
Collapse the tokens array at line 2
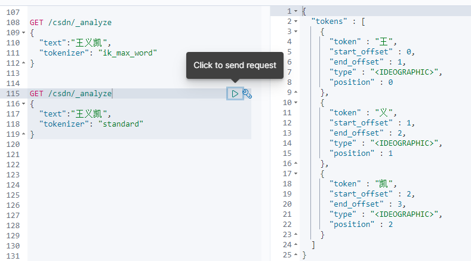[x=295, y=22]
